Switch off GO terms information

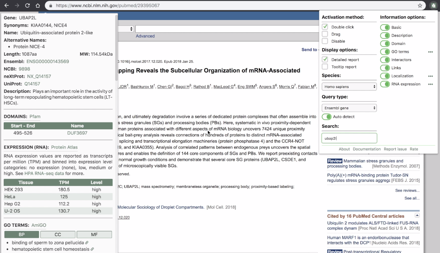pyautogui.click(x=385, y=52)
